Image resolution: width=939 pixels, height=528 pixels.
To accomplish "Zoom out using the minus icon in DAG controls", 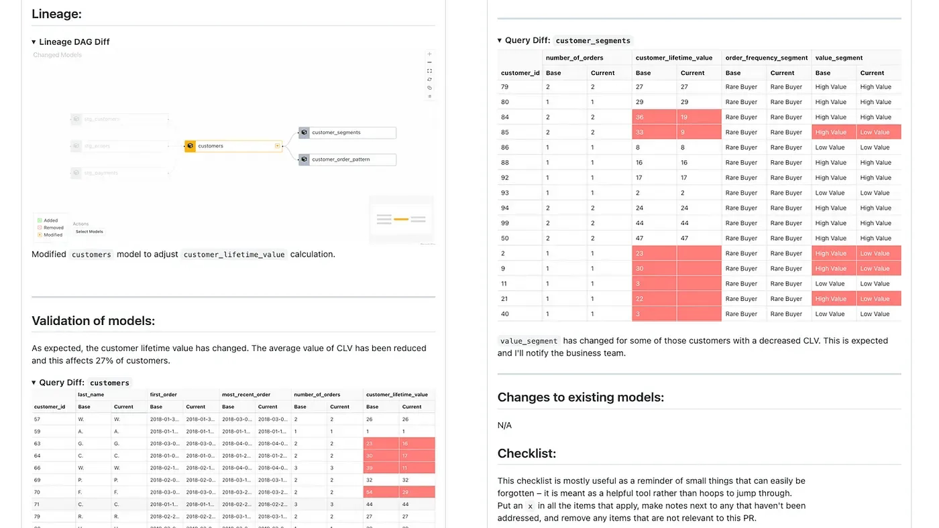I will pos(430,62).
